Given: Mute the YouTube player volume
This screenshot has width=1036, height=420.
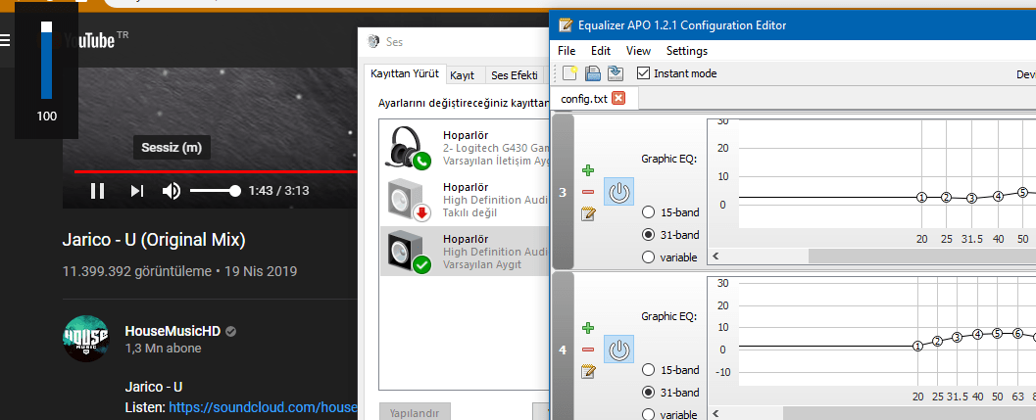Looking at the screenshot, I should (x=172, y=191).
